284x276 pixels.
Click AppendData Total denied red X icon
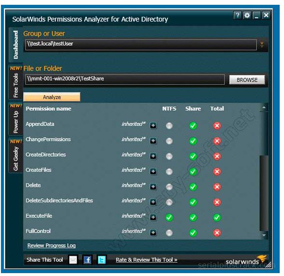pyautogui.click(x=217, y=126)
